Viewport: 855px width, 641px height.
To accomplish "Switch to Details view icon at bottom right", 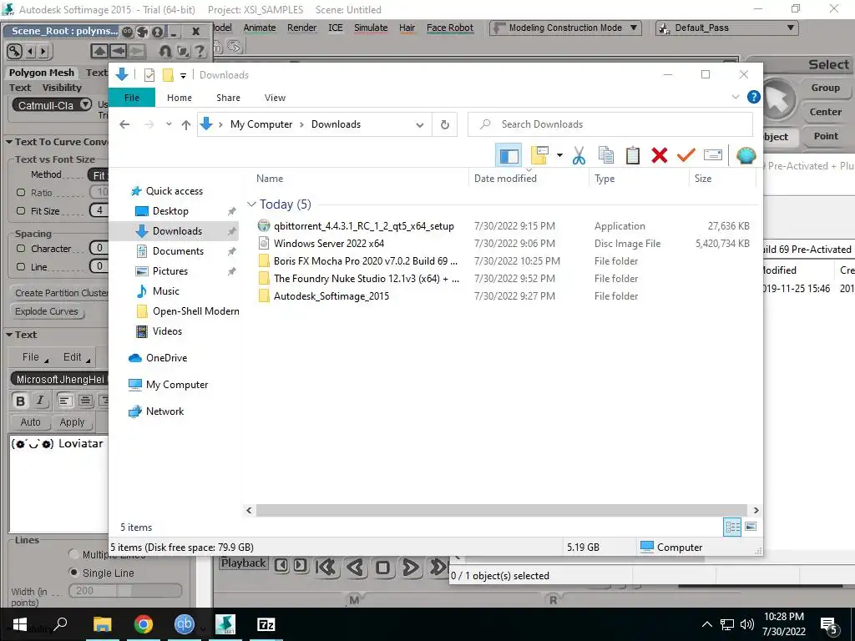I will pos(732,527).
